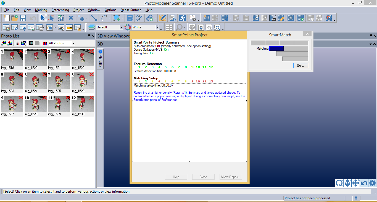Select photo thumbnail img_1519
Image resolution: width=377 pixels, height=202 pixels.
click(x=12, y=59)
